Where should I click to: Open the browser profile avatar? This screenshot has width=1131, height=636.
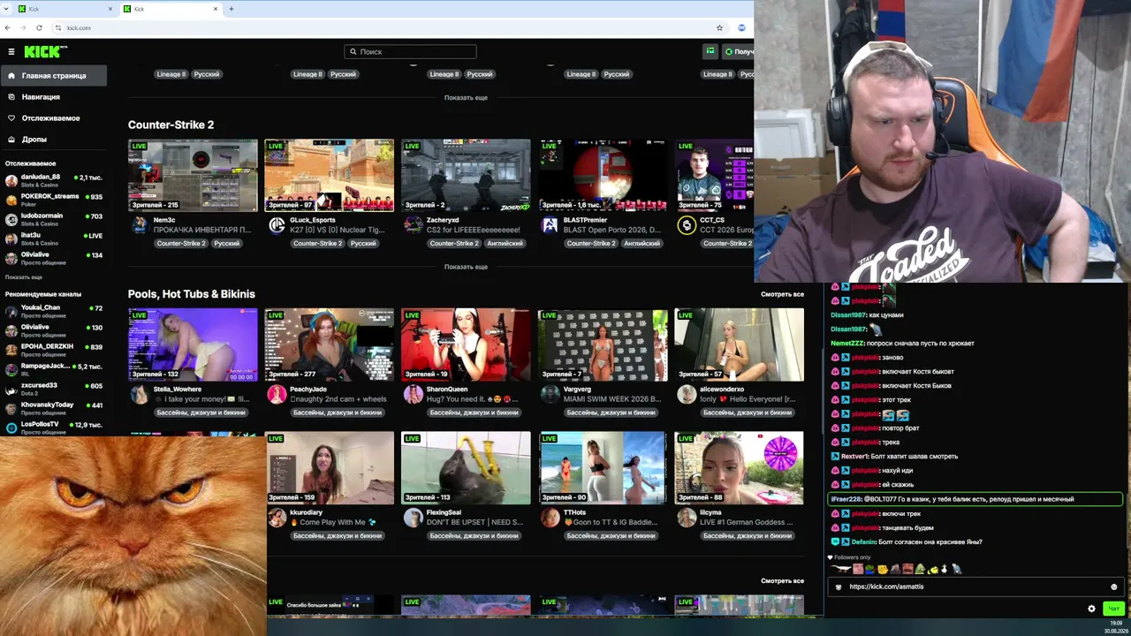pyautogui.click(x=741, y=27)
